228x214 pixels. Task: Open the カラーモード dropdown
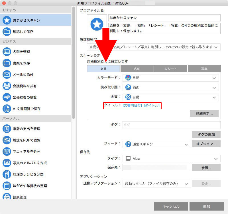(170, 78)
